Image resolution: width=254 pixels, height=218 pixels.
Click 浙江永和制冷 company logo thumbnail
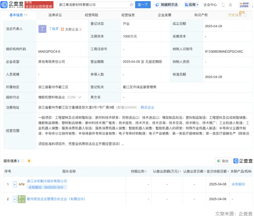click(22, 184)
